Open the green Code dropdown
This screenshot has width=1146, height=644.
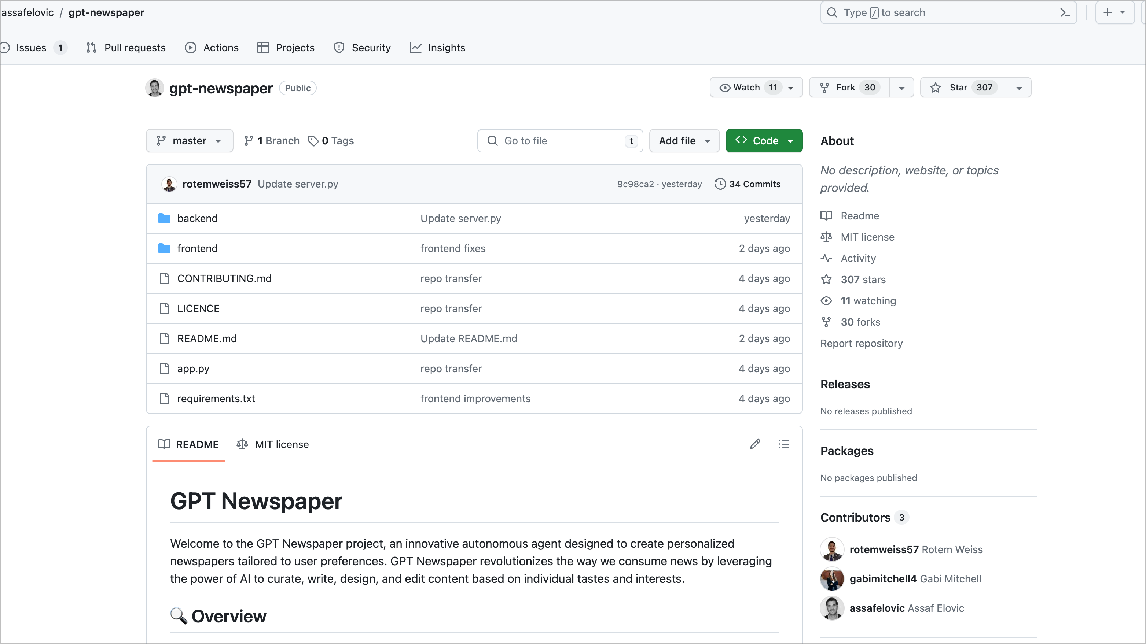[764, 141]
